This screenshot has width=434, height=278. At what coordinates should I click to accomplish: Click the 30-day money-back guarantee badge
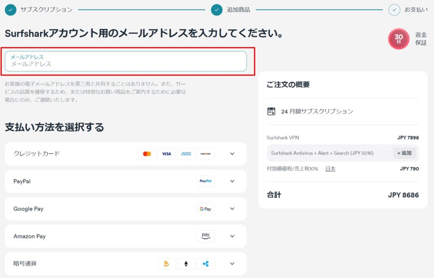[398, 39]
